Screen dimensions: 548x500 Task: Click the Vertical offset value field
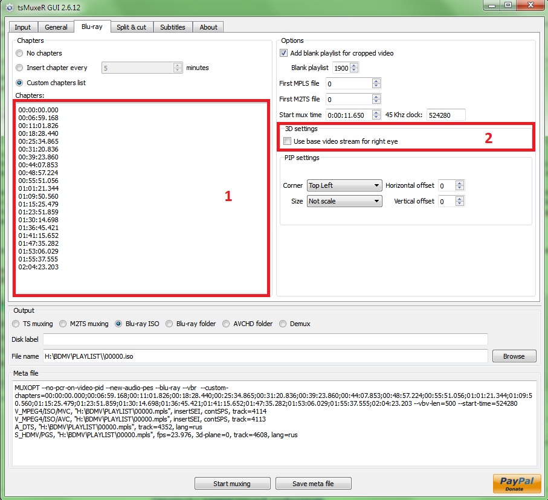point(447,201)
